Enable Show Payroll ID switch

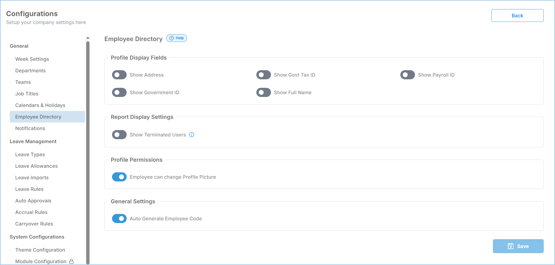tap(408, 75)
